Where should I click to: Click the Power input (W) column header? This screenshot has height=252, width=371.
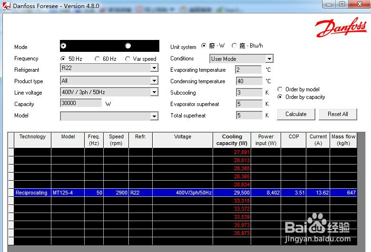click(266, 140)
